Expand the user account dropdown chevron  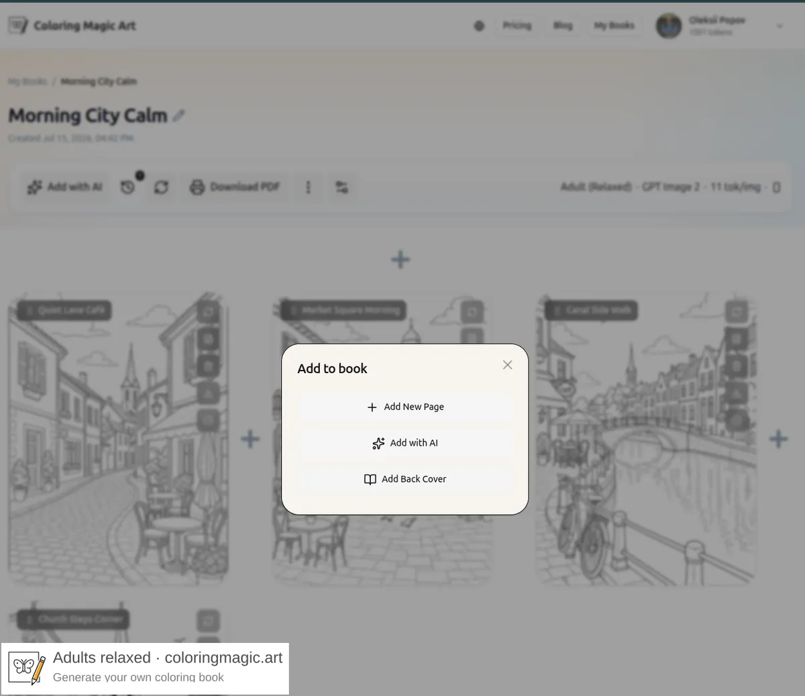(x=780, y=26)
